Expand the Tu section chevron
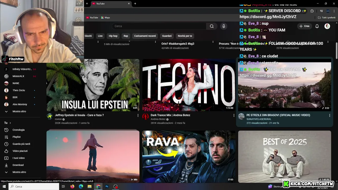 tap(10, 123)
